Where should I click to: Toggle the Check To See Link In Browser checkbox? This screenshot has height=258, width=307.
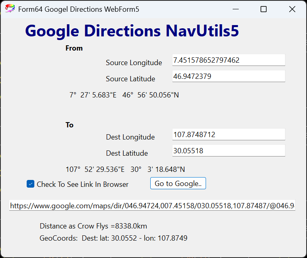(x=31, y=184)
